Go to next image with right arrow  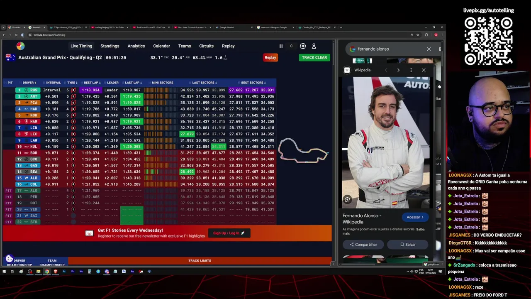click(398, 70)
